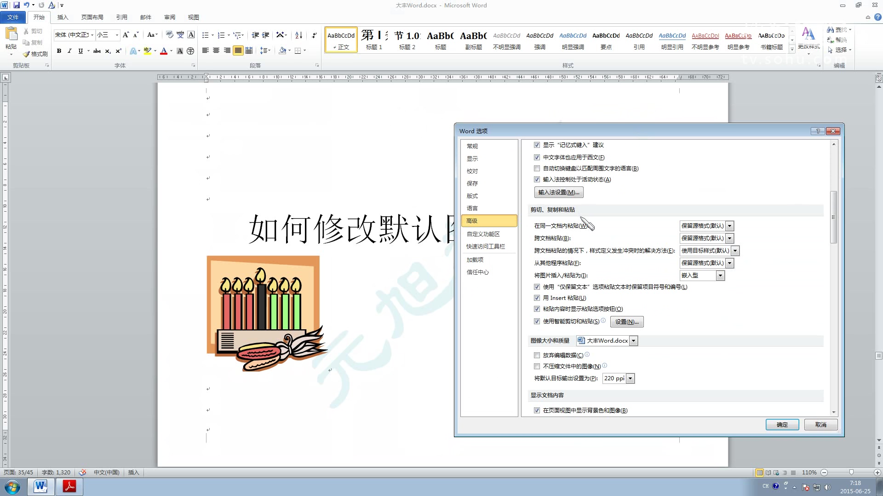
Task: Click the 输入法设置(M)... button
Action: [x=559, y=192]
